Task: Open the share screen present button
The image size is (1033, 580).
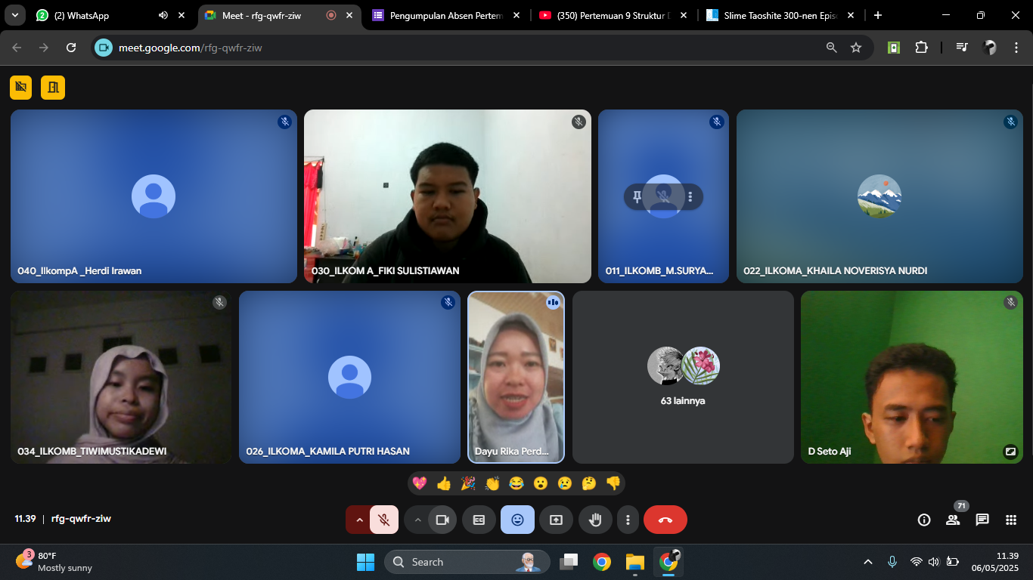Action: tap(556, 520)
